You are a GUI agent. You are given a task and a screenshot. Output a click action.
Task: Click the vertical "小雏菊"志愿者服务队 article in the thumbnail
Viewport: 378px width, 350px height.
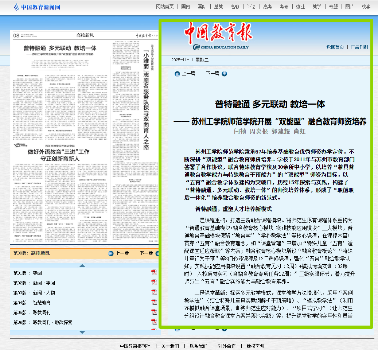(x=146, y=100)
